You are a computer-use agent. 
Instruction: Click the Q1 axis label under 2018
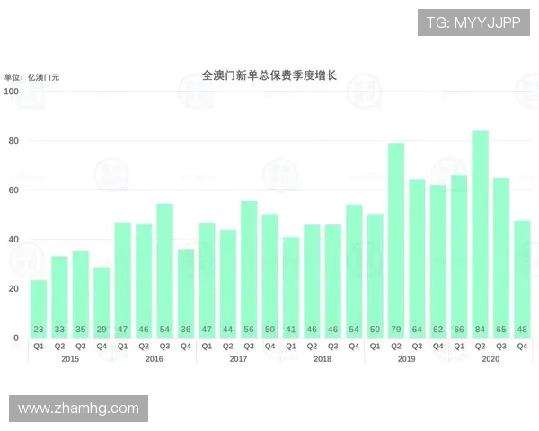[291, 347]
